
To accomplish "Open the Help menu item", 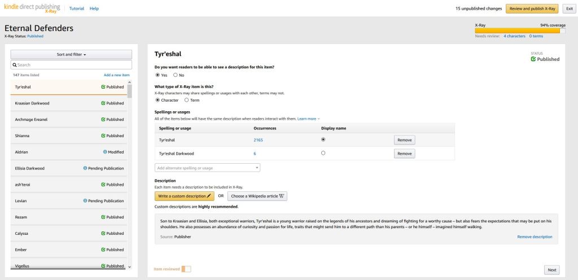I will click(94, 8).
